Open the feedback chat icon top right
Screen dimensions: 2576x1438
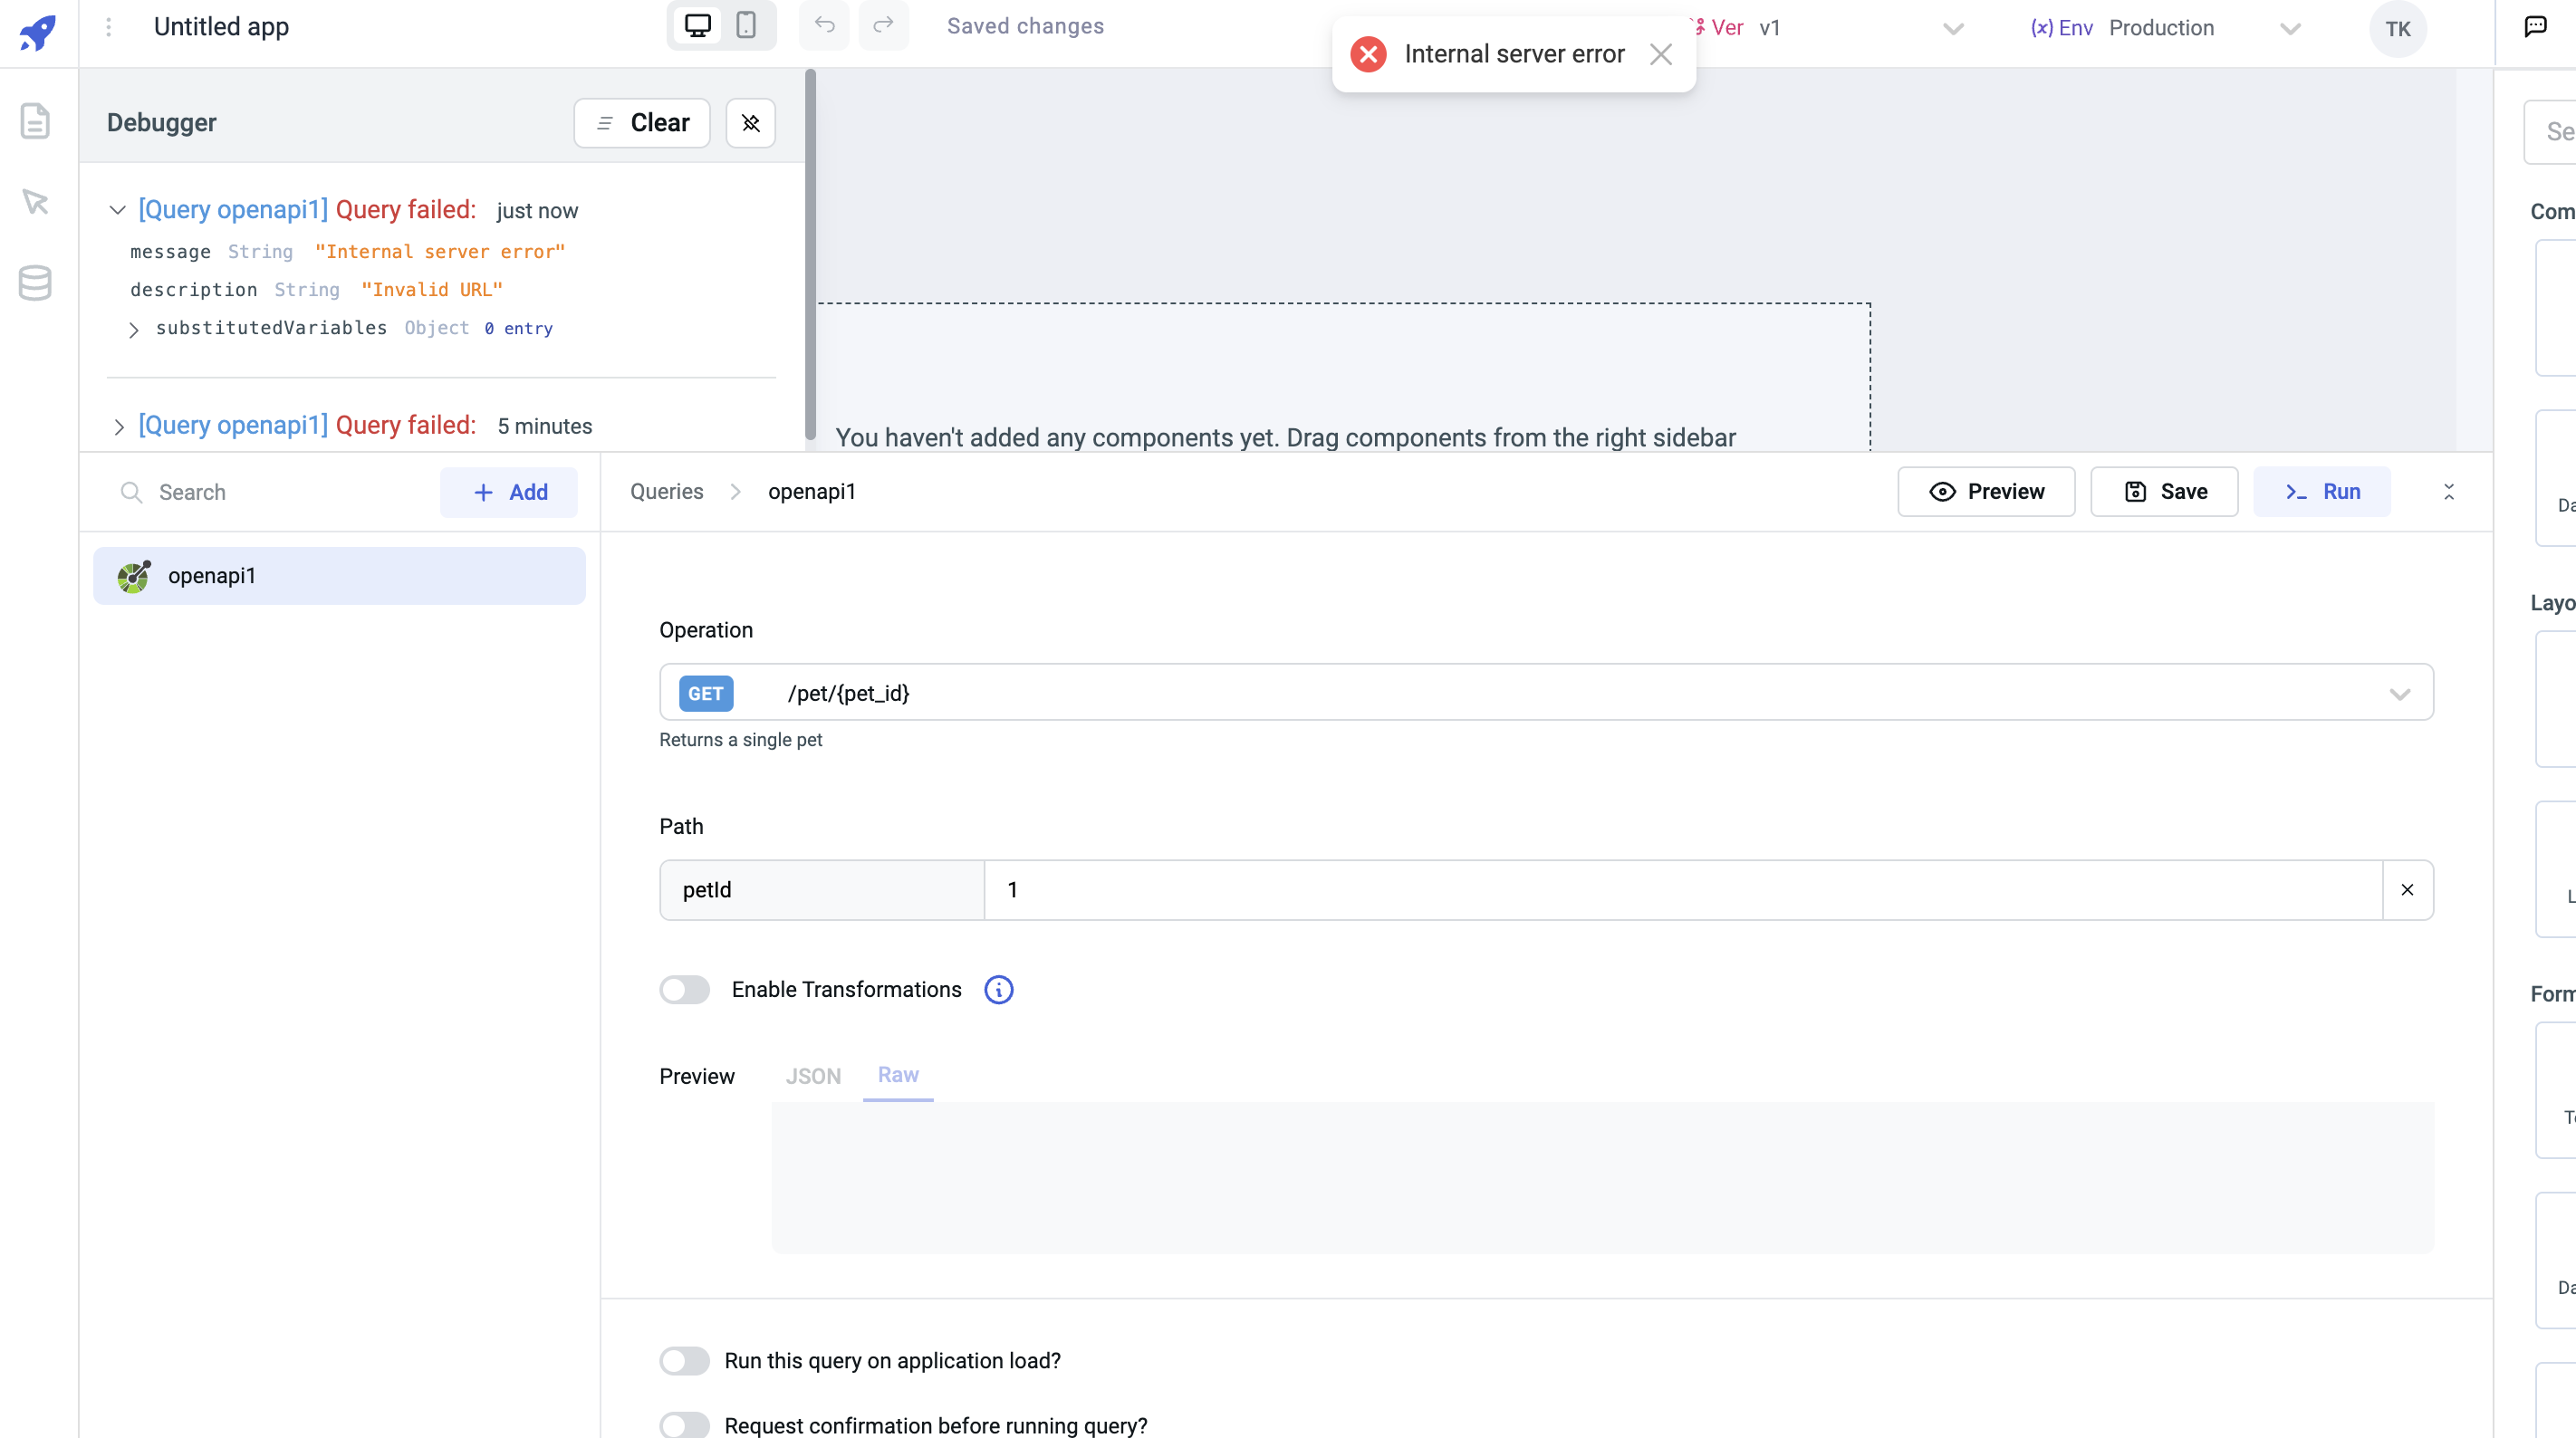pyautogui.click(x=2536, y=26)
